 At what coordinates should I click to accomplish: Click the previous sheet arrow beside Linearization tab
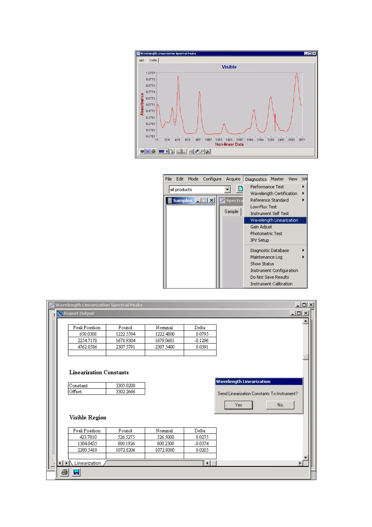point(60,463)
